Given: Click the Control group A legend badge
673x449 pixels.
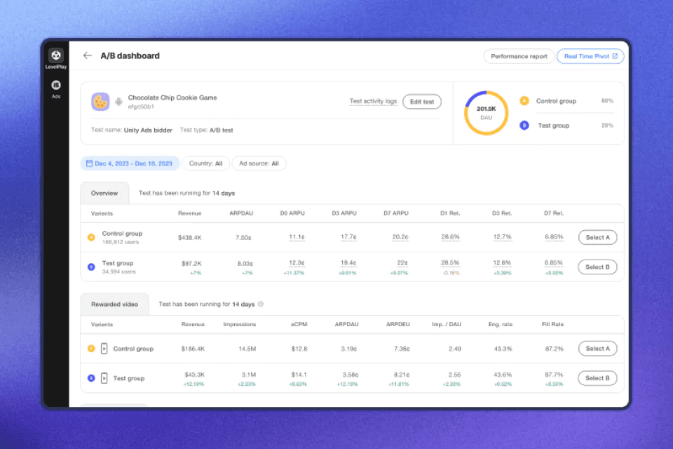Looking at the screenshot, I should [524, 101].
